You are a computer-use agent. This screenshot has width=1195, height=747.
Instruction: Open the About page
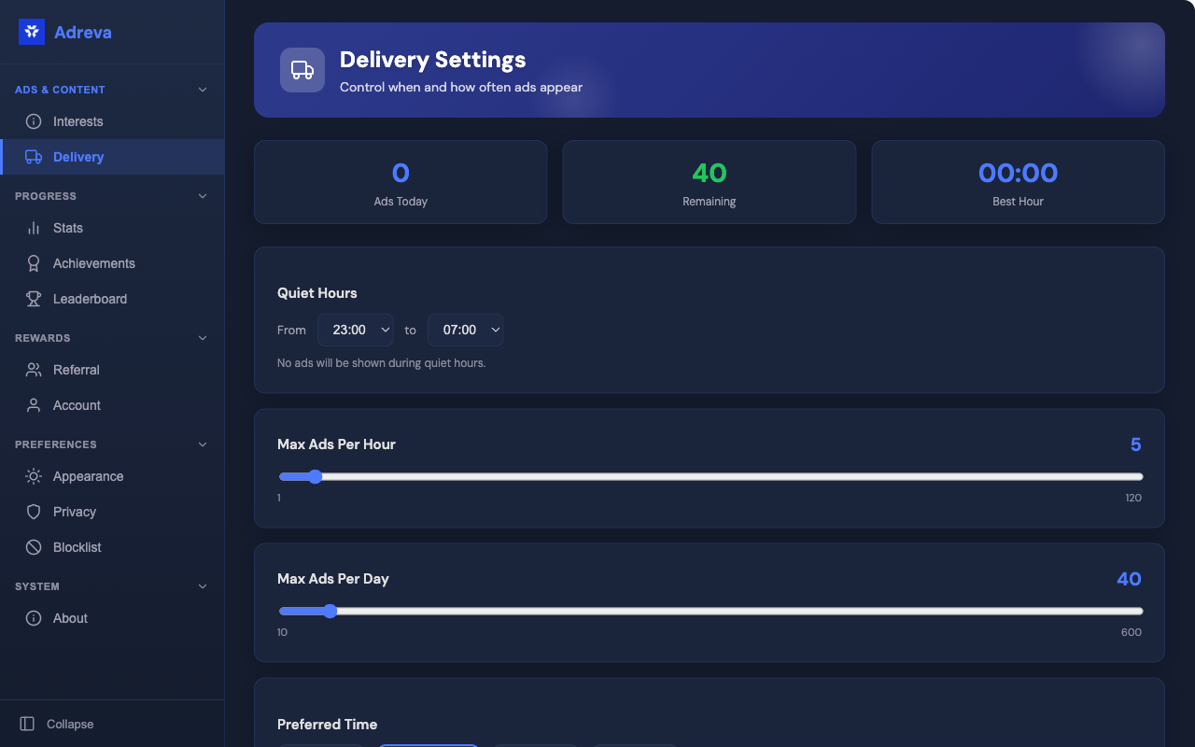click(x=70, y=618)
